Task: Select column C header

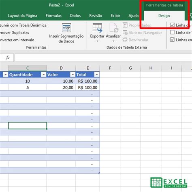Action: 28,68
